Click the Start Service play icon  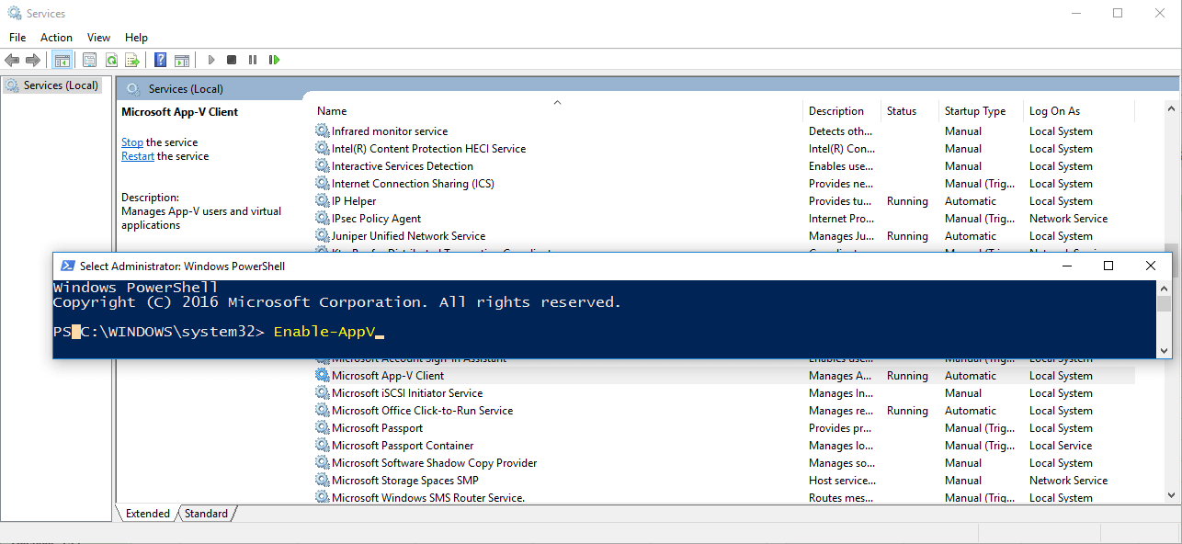[210, 60]
